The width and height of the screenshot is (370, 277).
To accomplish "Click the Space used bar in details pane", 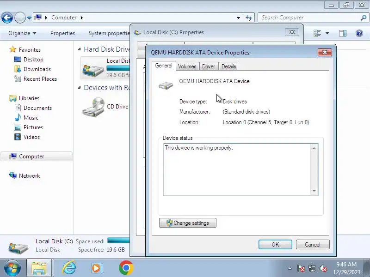I will pos(118,241).
